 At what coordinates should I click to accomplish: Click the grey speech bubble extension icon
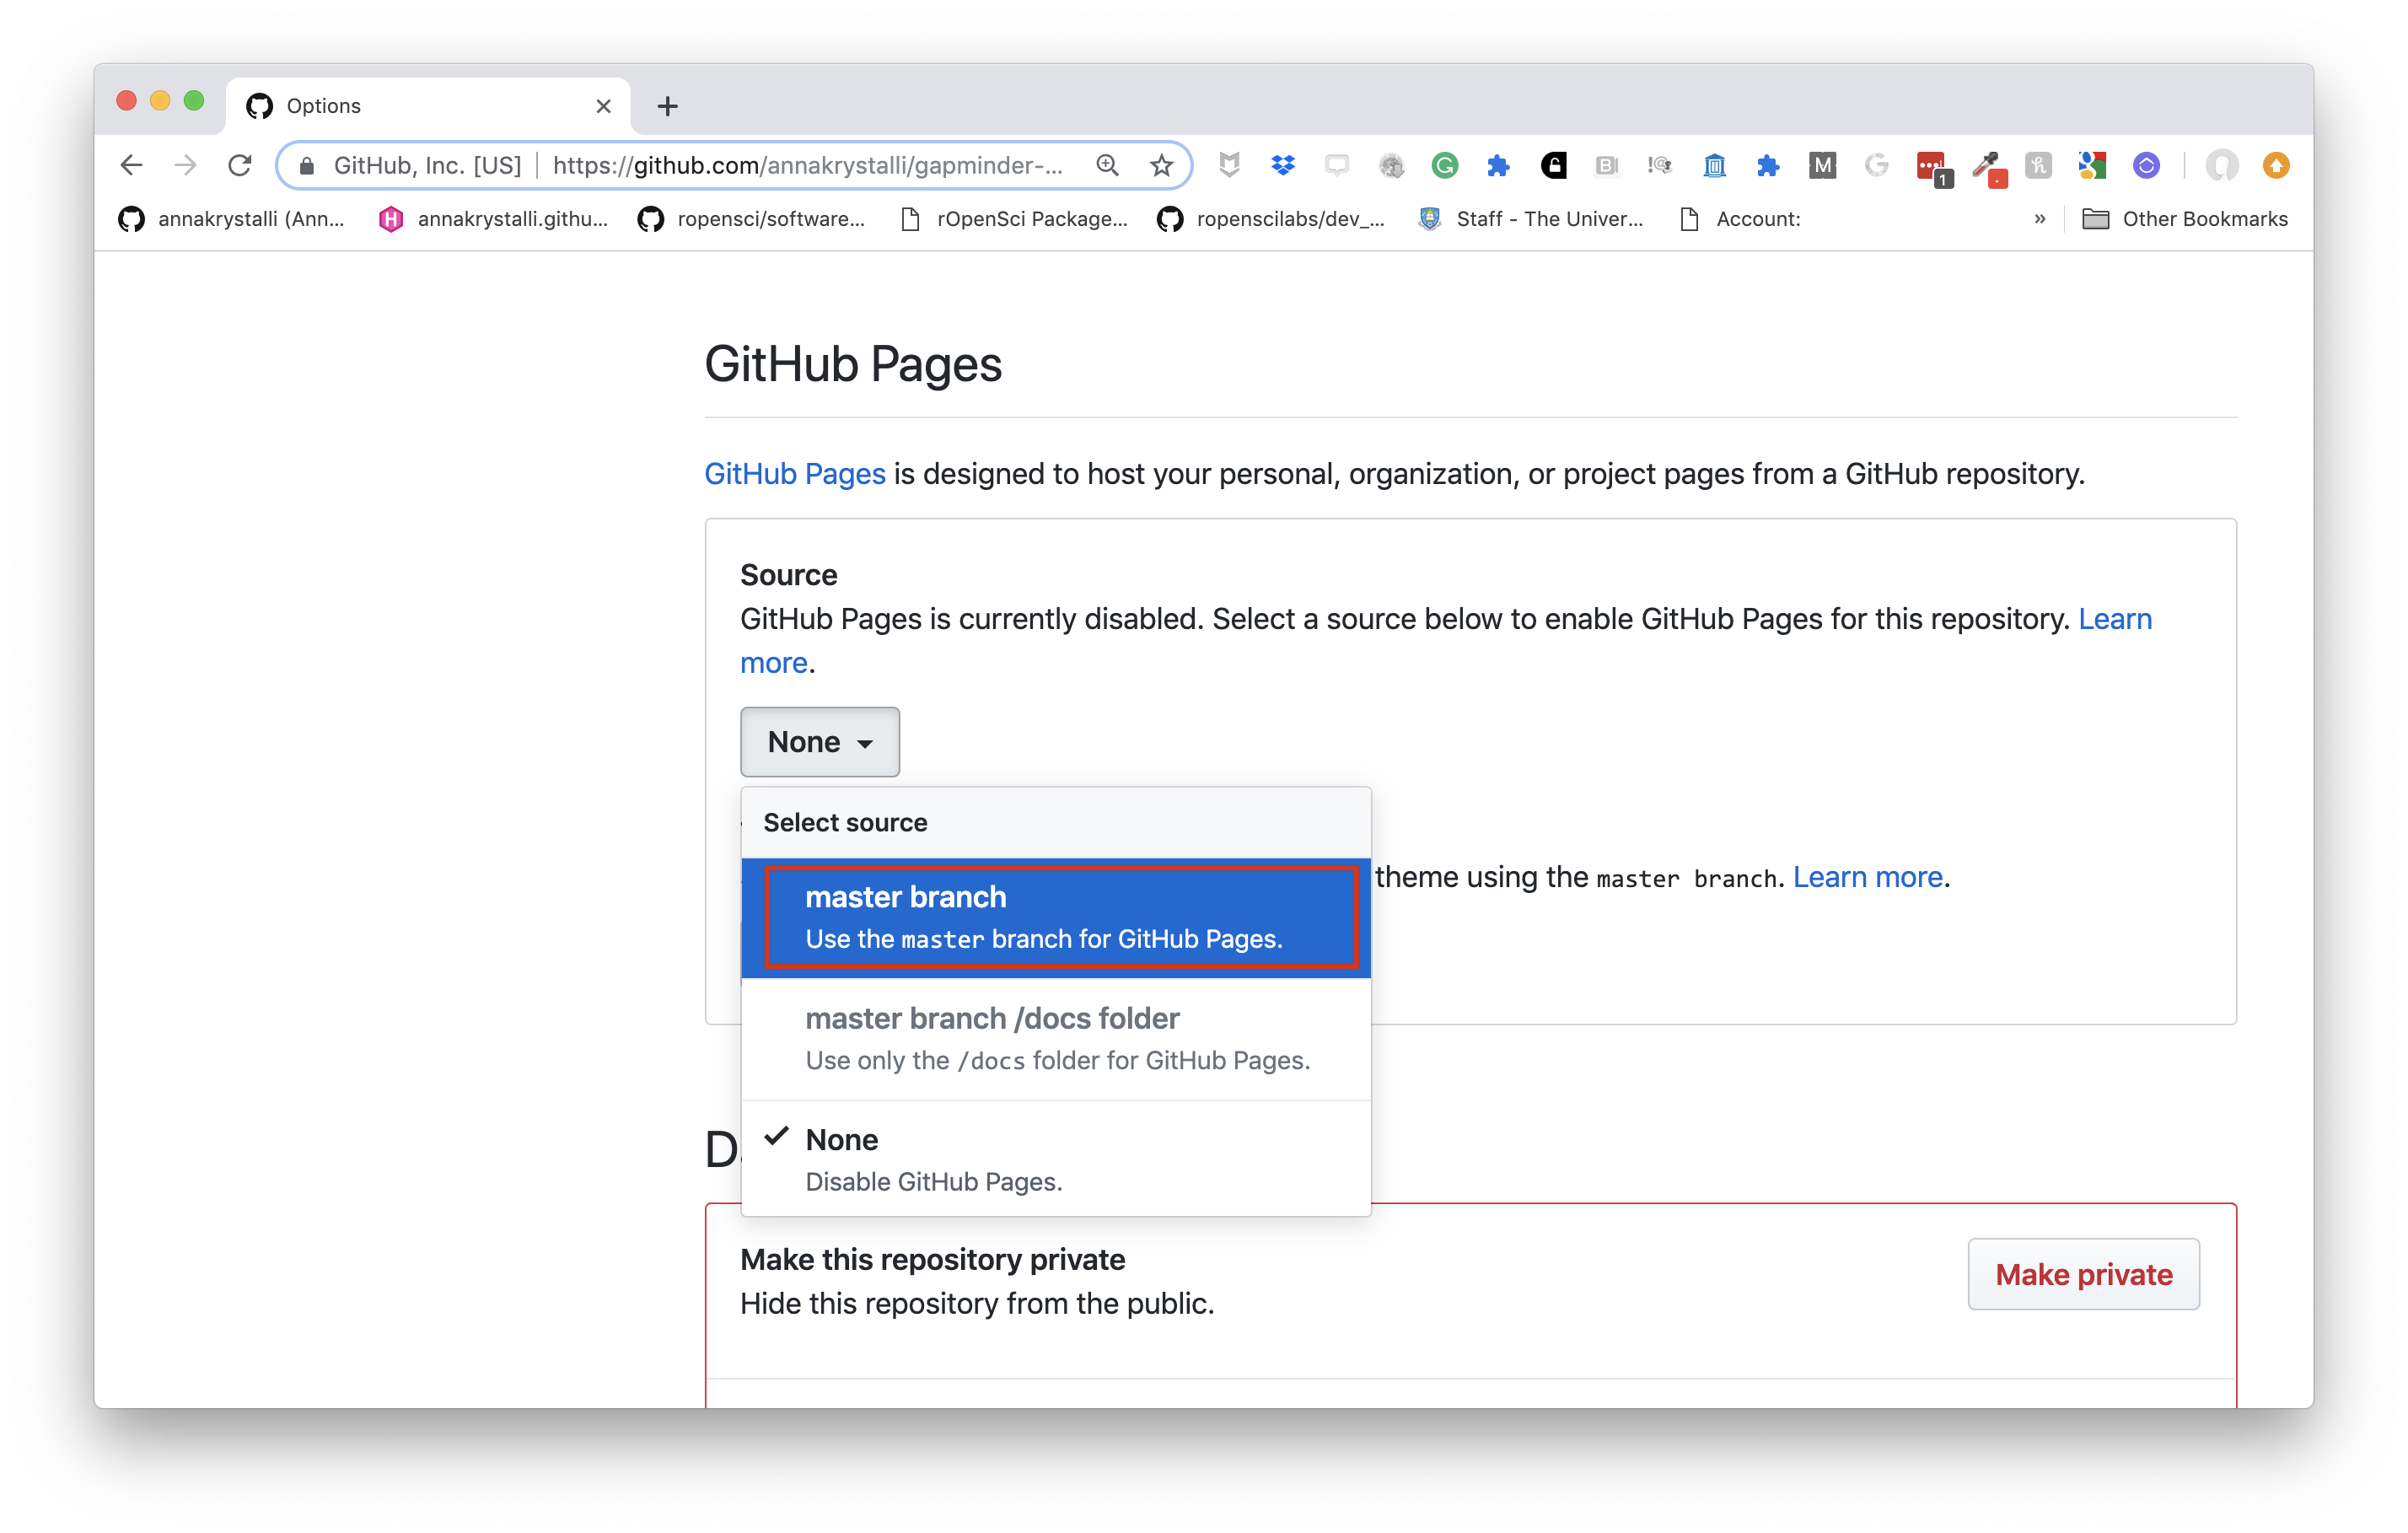coord(1337,165)
